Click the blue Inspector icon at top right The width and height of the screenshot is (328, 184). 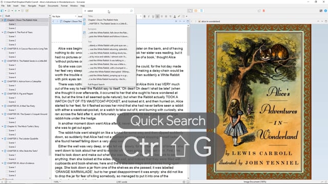pyautogui.click(x=326, y=11)
